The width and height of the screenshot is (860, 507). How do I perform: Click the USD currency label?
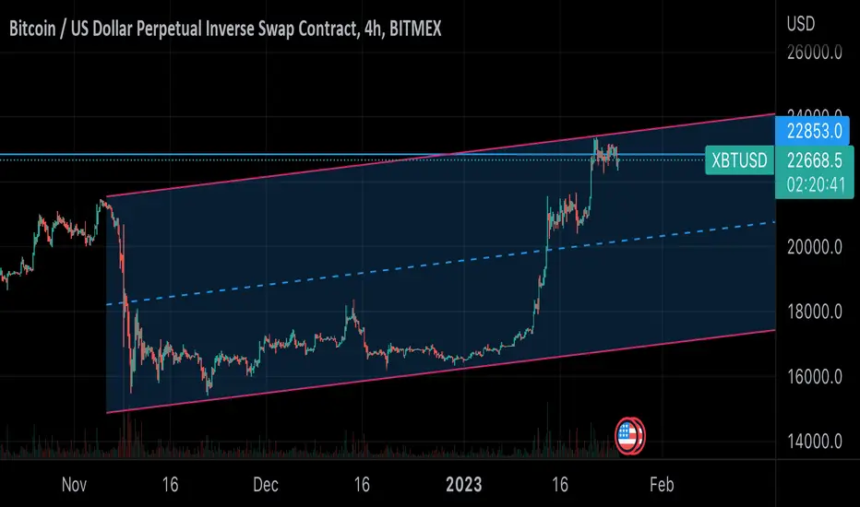click(801, 24)
